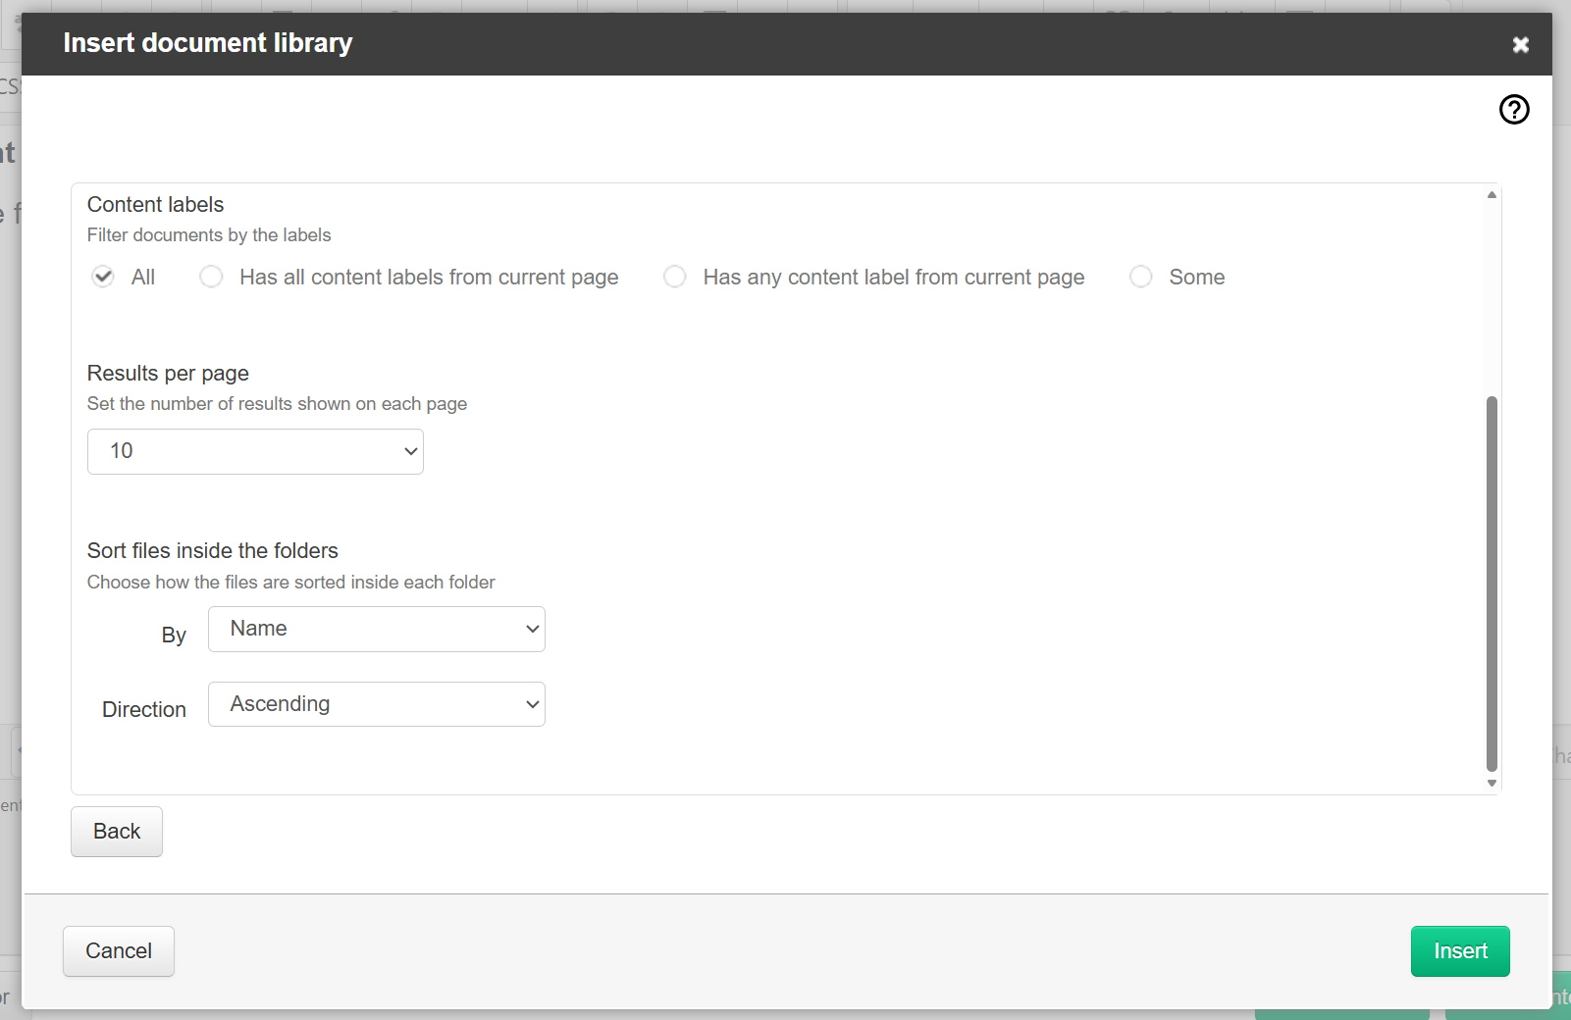
Task: Choose "Has all content labels from current page"
Action: [x=211, y=277]
